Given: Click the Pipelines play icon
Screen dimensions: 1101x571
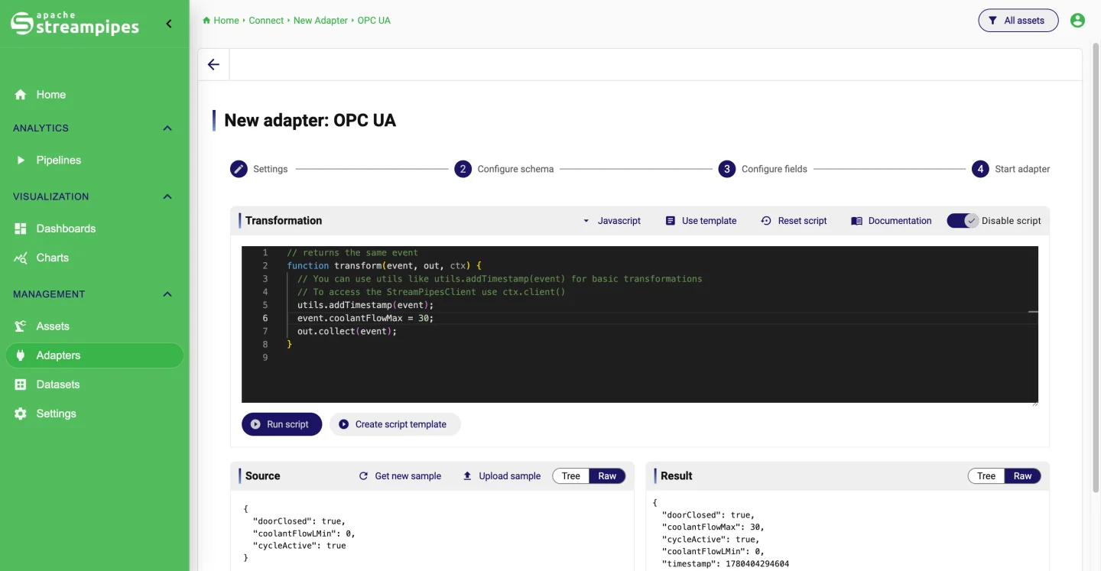Looking at the screenshot, I should (21, 161).
